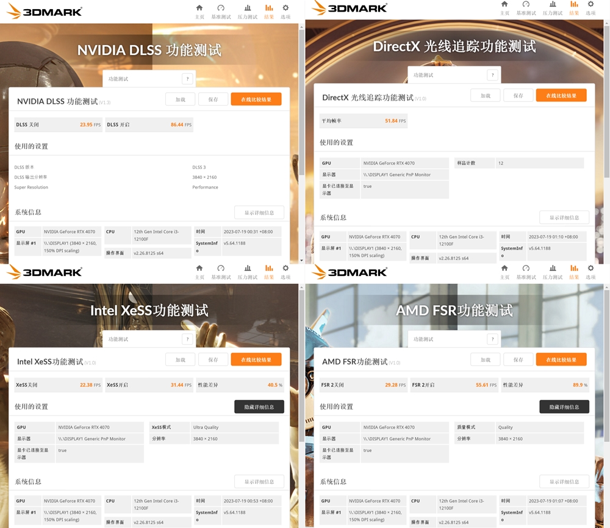Screen dimensions: 610x528
Task: Go to 主页 home icon in Intel XeSS window
Action: [x=199, y=268]
